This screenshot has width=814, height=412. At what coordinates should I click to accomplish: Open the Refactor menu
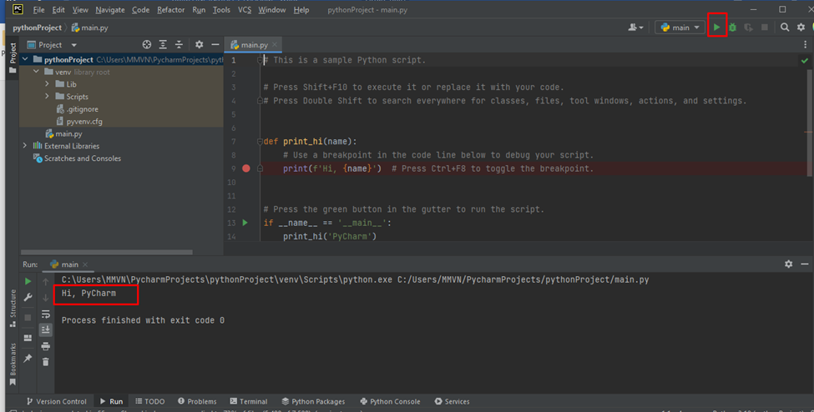click(171, 10)
